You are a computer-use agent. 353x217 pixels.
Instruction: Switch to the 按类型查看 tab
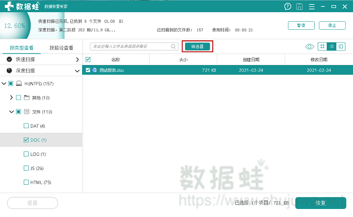coord(22,47)
